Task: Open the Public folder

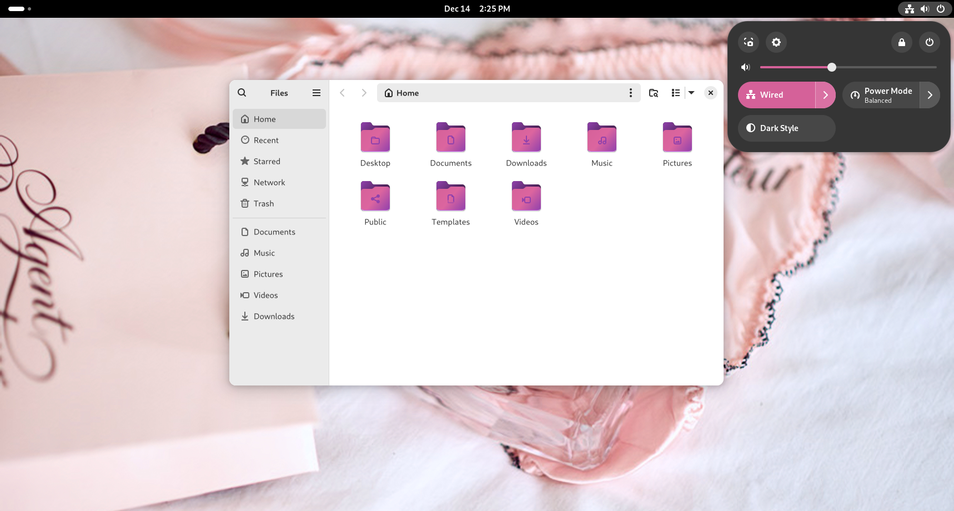Action: [x=375, y=203]
